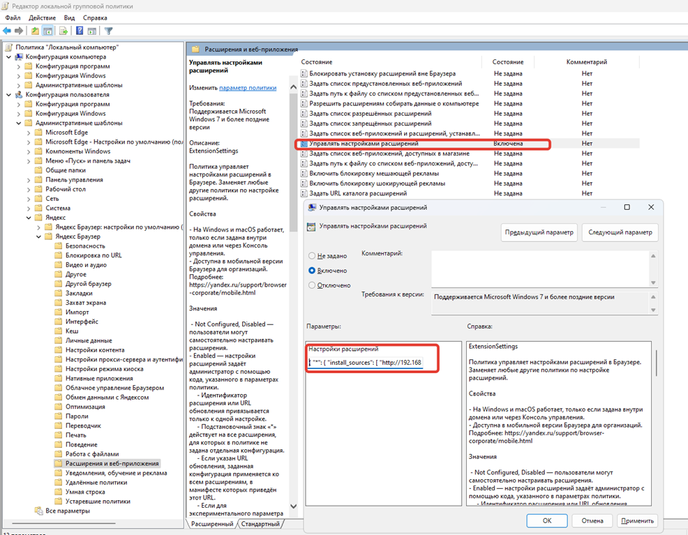Open Help via the question mark icon
The image size is (688, 535).
(78, 30)
